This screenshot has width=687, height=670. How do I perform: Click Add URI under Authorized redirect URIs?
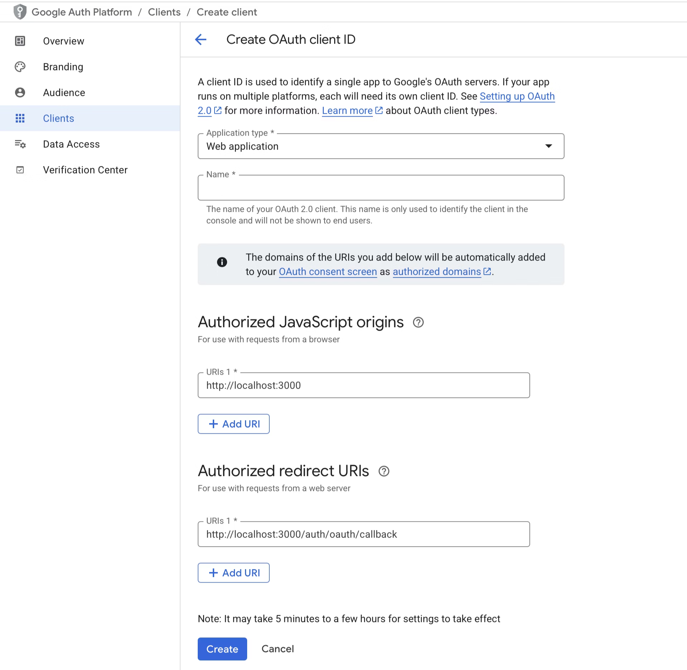[x=233, y=573]
